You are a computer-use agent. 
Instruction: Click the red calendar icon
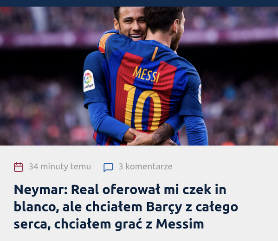point(19,167)
